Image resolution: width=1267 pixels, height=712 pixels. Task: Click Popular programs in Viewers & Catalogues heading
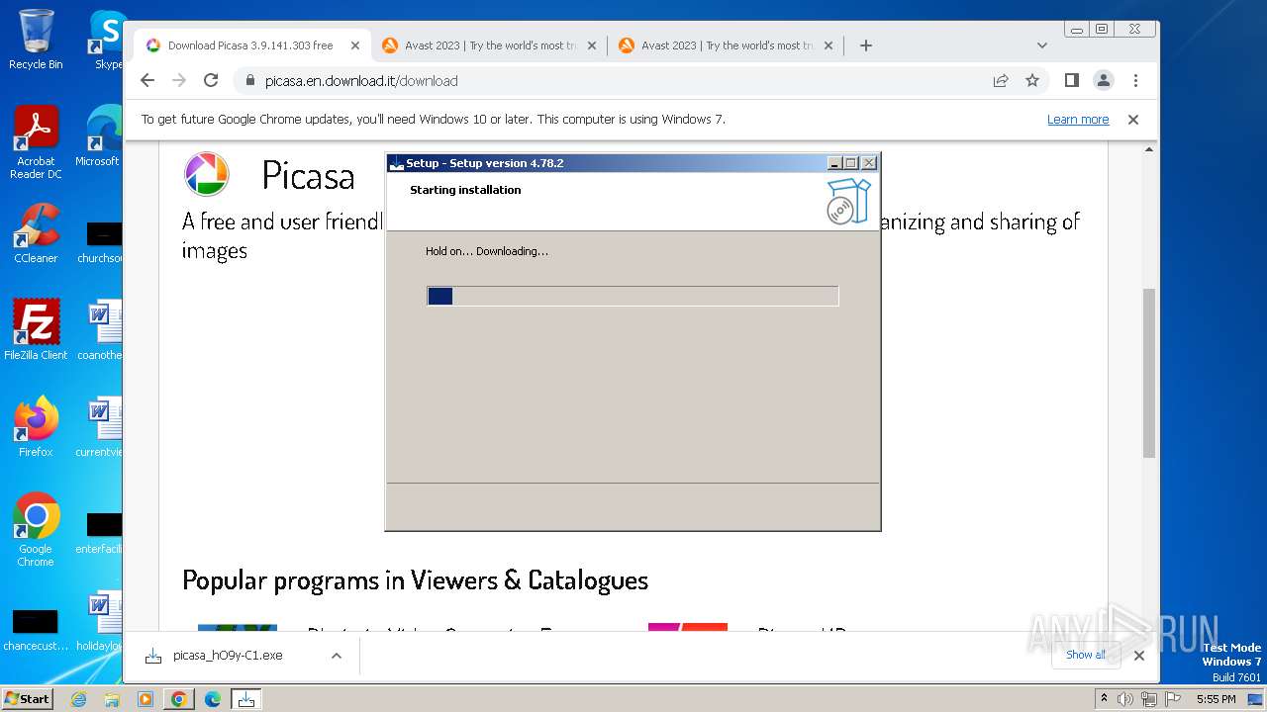415,579
